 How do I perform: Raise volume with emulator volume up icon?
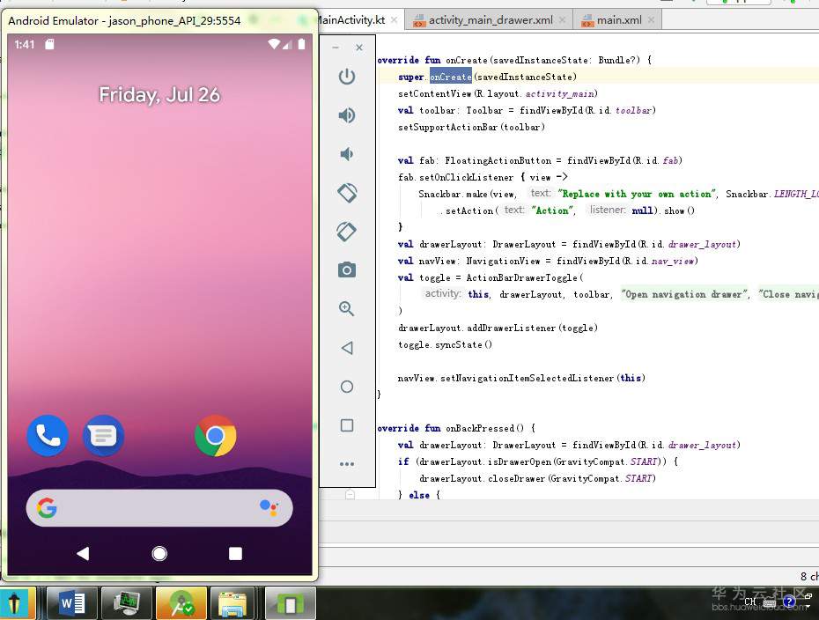[x=347, y=115]
